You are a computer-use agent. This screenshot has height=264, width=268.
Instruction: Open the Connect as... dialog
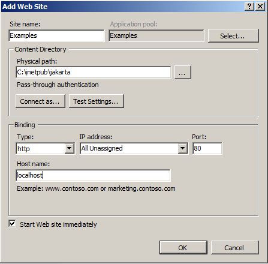coord(40,101)
